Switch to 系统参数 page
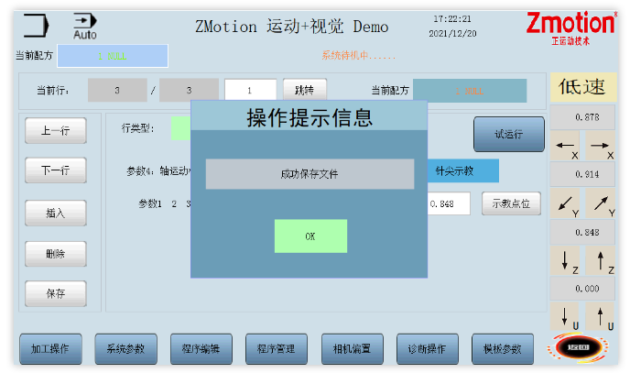This screenshot has width=630, height=373. point(125,349)
